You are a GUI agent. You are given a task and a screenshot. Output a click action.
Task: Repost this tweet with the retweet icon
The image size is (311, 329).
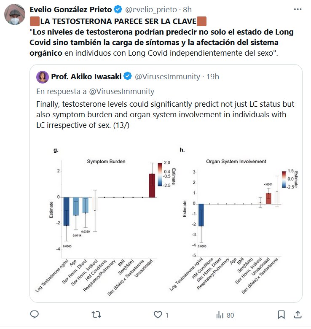pyautogui.click(x=97, y=315)
